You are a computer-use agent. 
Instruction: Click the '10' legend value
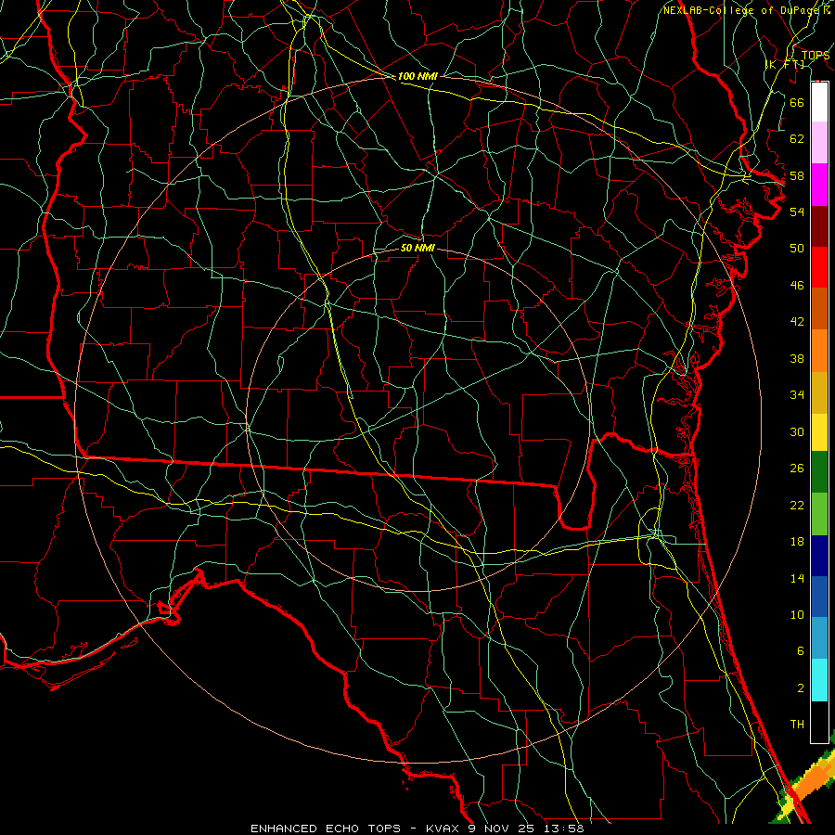[x=797, y=614]
